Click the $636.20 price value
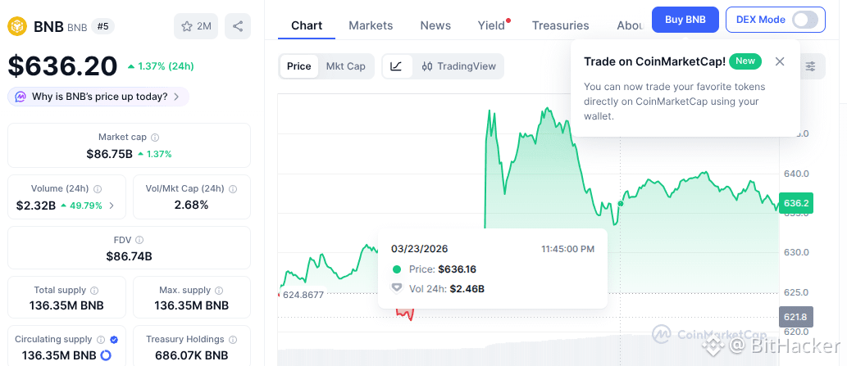 click(62, 66)
